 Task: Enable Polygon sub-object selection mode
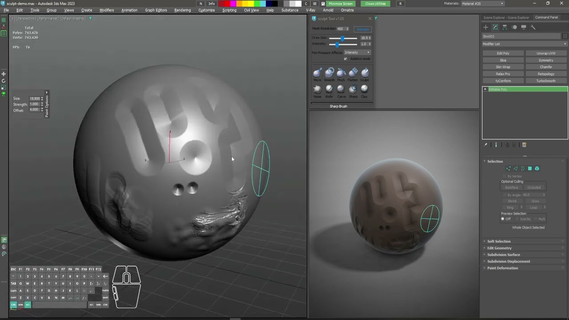[x=530, y=168]
